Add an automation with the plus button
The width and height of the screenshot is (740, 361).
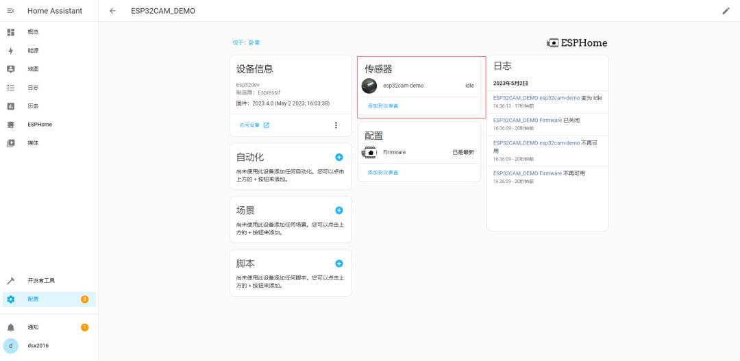click(x=339, y=157)
